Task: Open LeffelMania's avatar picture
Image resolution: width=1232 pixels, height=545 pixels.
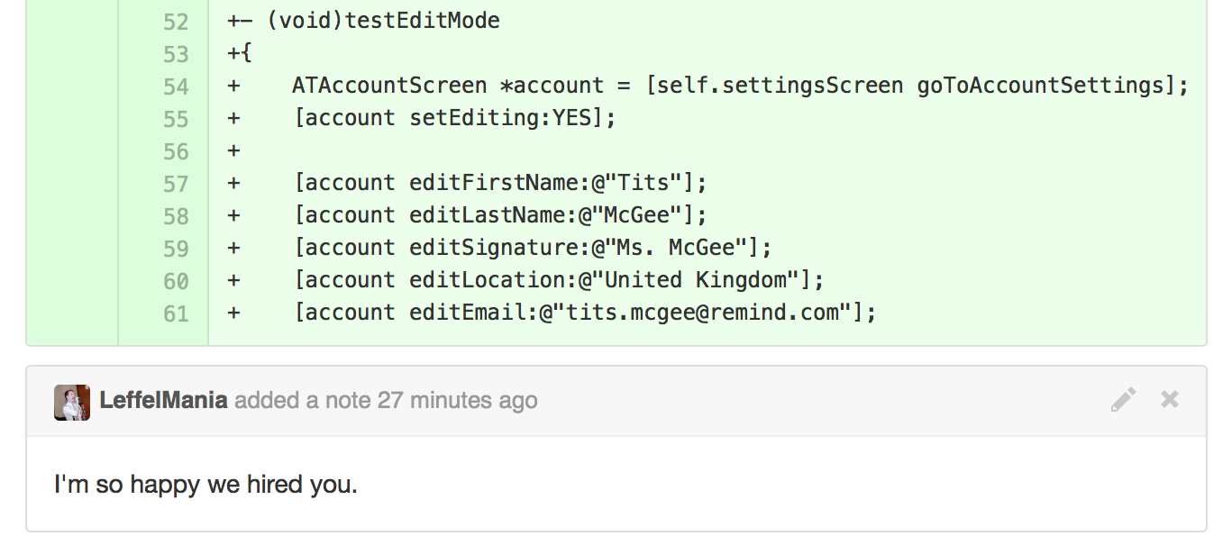Action: (72, 402)
